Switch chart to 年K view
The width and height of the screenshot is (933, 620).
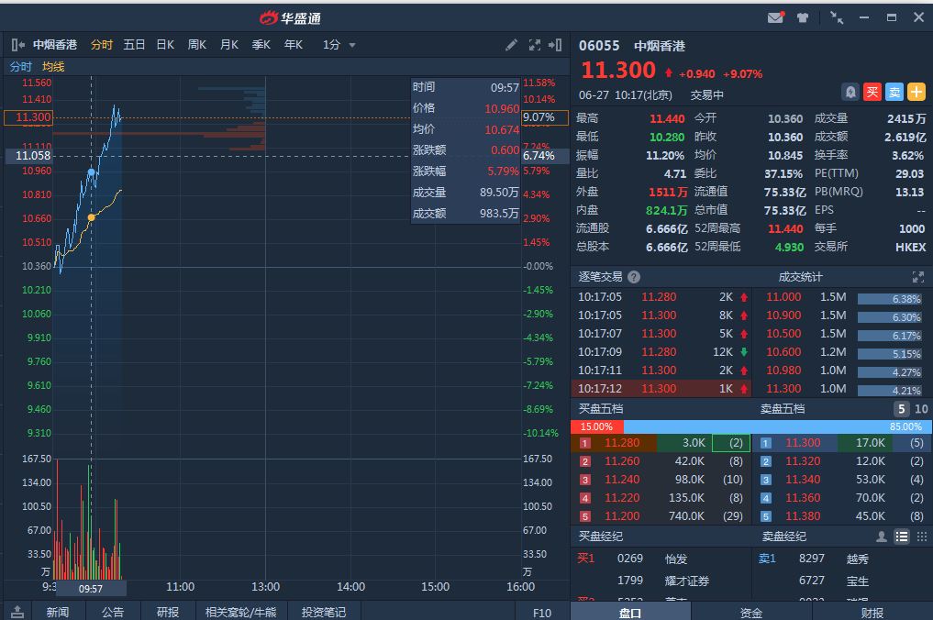(x=294, y=45)
